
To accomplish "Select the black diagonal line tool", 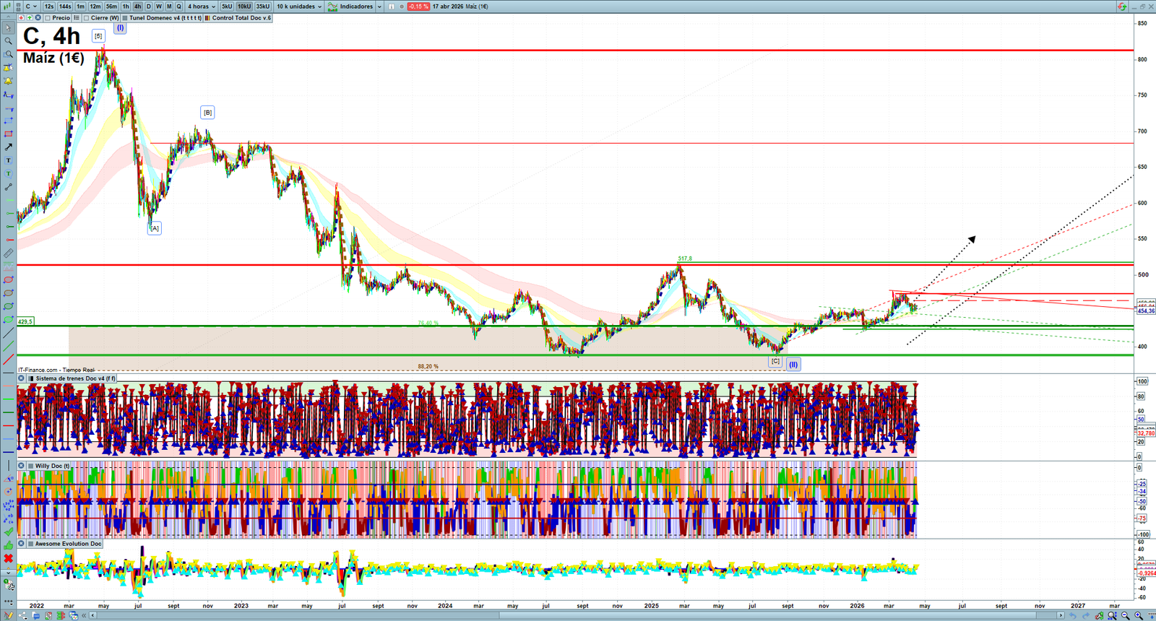I will pyautogui.click(x=8, y=333).
